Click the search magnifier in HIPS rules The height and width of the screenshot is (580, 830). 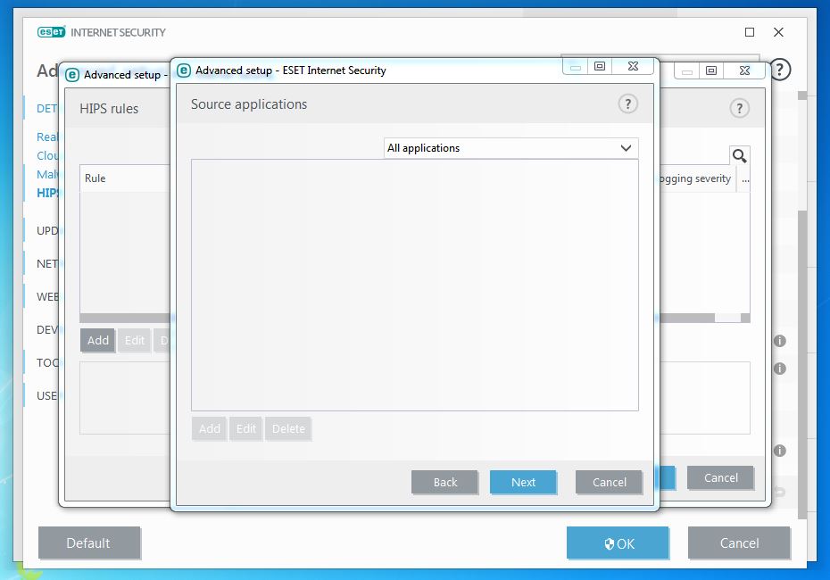coord(740,155)
